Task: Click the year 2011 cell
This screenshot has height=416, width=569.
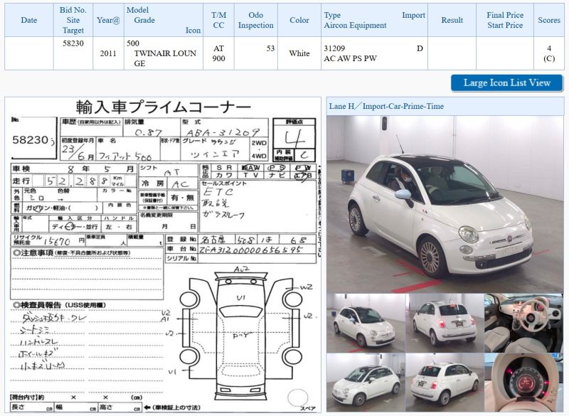Action: 108,53
